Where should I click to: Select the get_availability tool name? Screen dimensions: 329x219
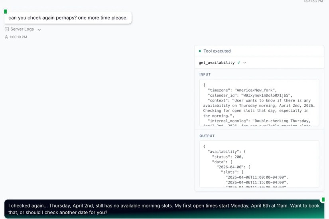[217, 63]
